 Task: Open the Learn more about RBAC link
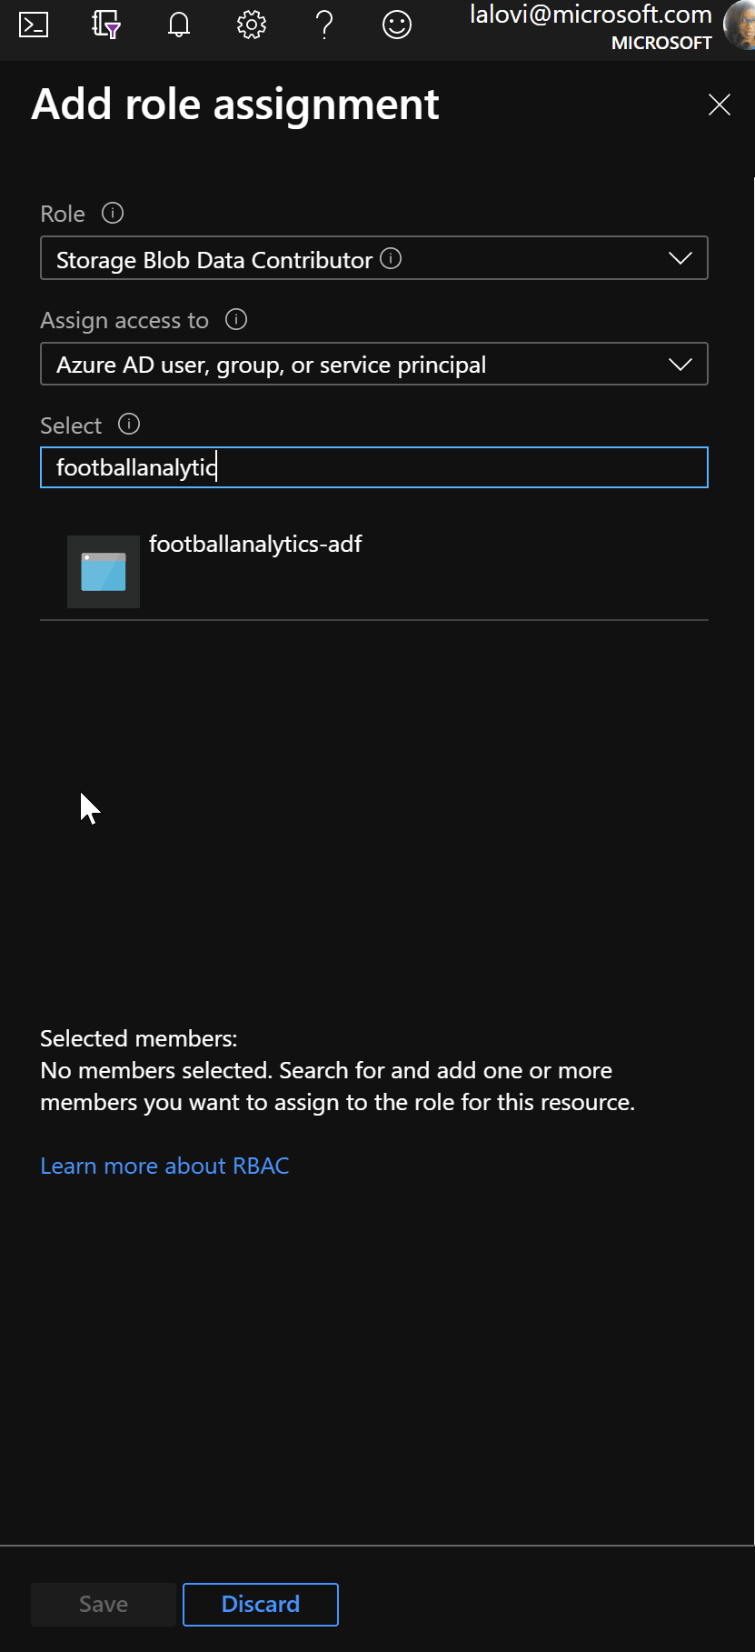pyautogui.click(x=164, y=1166)
